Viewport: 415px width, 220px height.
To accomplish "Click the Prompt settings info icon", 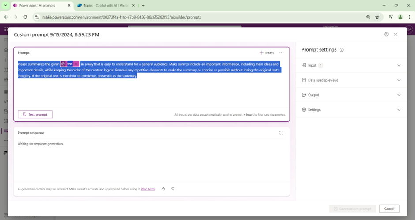I will [342, 50].
